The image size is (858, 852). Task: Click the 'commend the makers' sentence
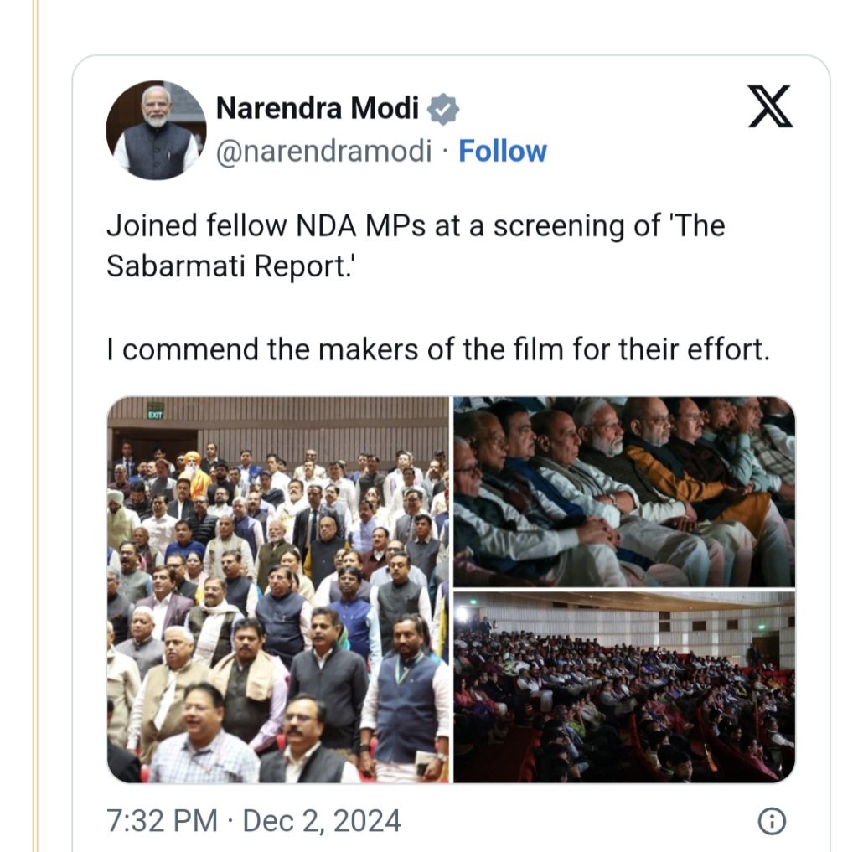[x=438, y=349]
